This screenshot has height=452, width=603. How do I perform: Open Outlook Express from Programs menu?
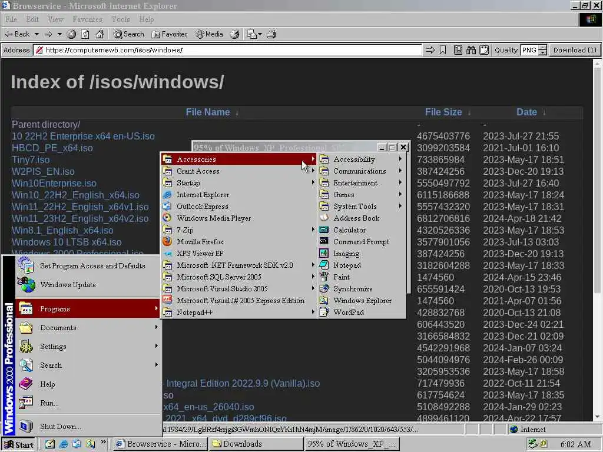click(238, 207)
